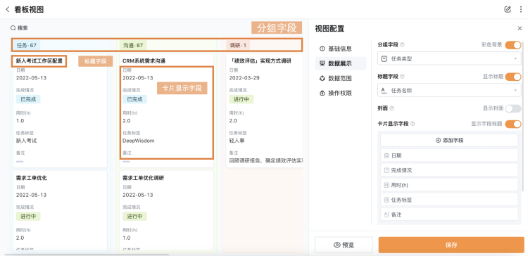Click the 调研·1 group header

coord(238,45)
